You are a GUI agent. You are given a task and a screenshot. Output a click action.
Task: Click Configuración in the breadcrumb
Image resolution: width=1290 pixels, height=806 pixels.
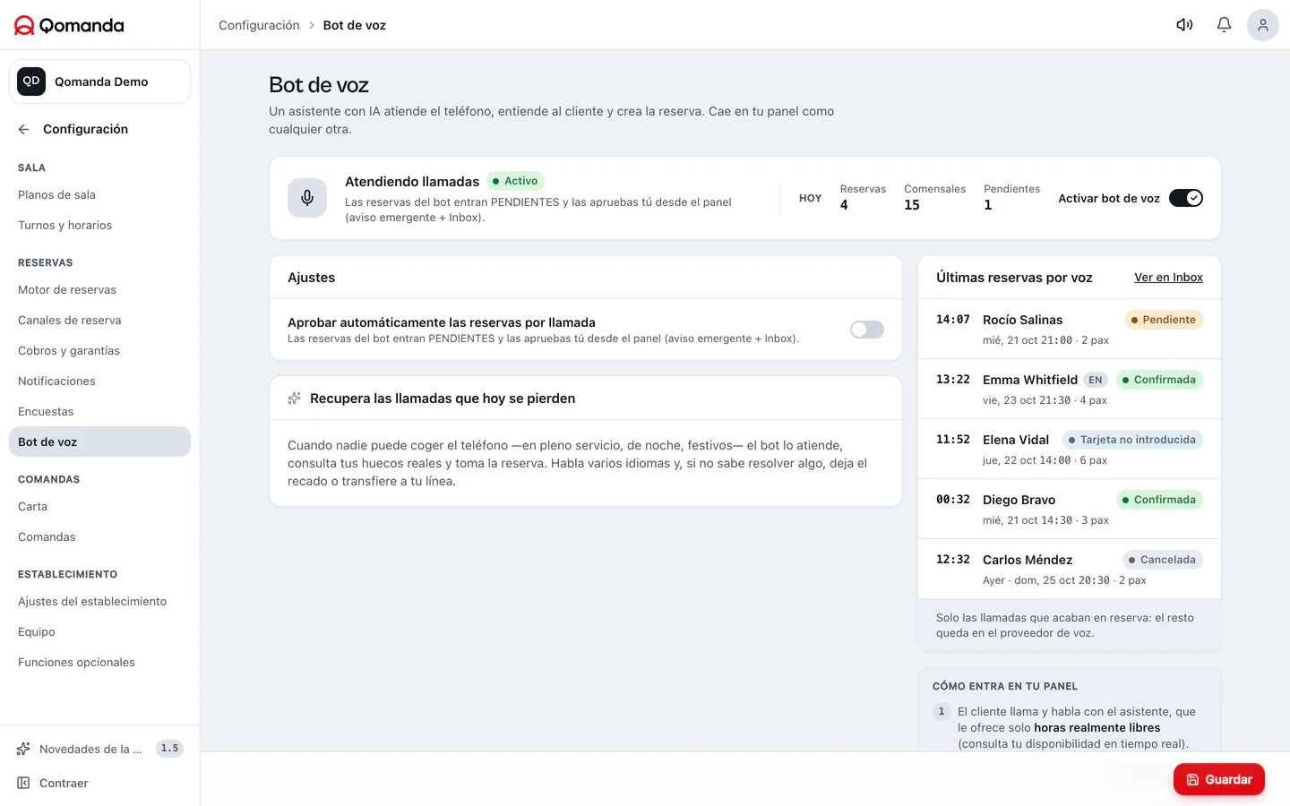[259, 25]
